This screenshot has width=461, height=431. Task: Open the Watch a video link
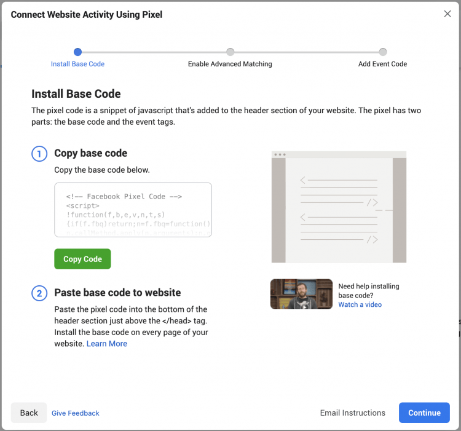(x=360, y=305)
